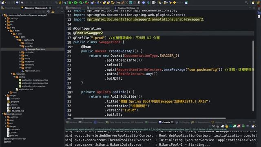This screenshot has height=147, width=261.
Task: Toggle Console word wrap icon
Action: [230, 126]
